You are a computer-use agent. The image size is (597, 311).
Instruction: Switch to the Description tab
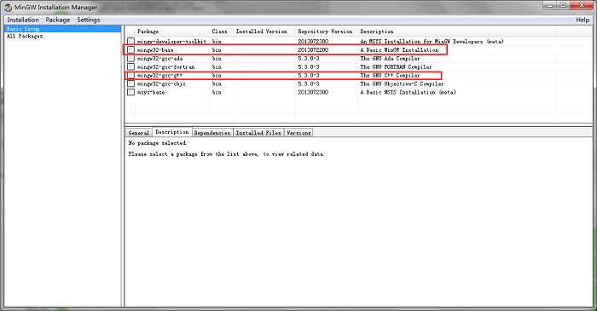tap(171, 132)
